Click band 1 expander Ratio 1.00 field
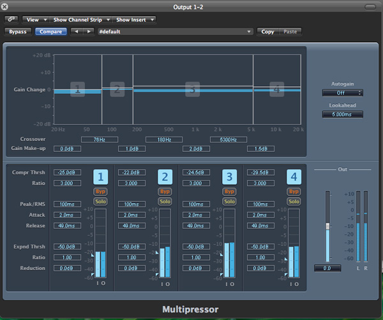Screen dimensions: 383x320 click(67, 257)
